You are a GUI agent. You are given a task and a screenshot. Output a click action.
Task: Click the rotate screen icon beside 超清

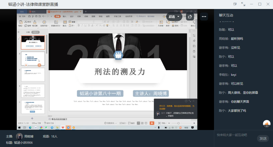(x=190, y=16)
